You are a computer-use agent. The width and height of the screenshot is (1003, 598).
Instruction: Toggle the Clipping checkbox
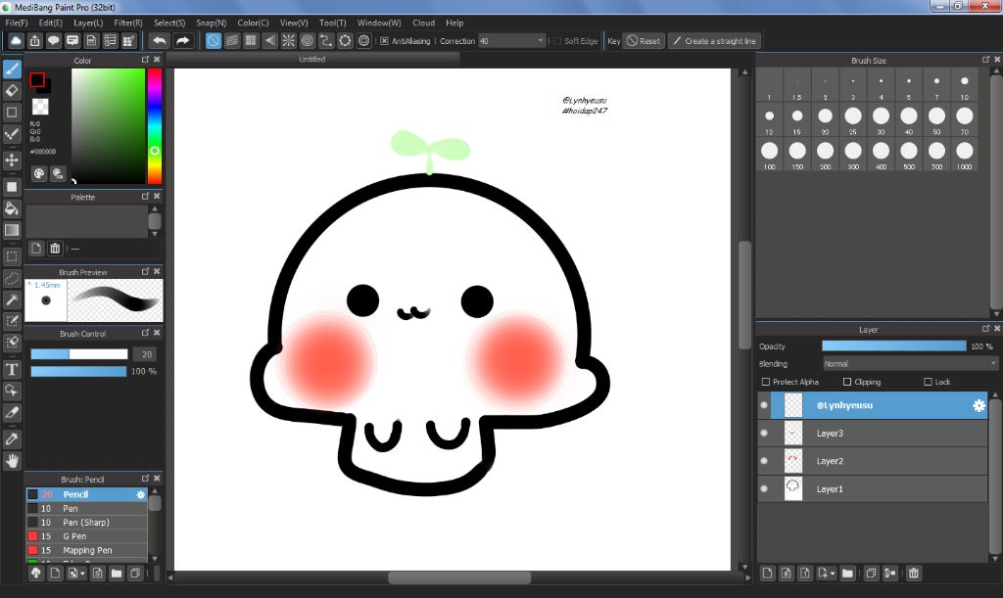coord(847,382)
